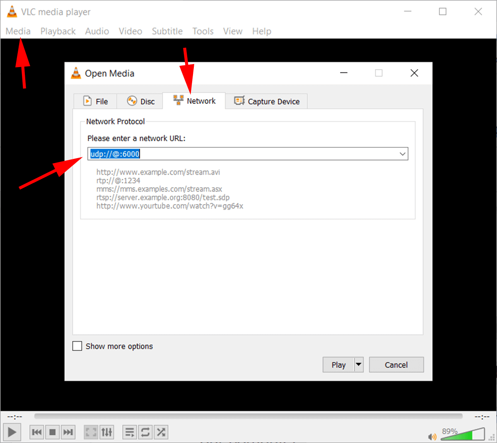Screen dimensions: 497x443
Task: Select the Network tab
Action: click(x=194, y=101)
